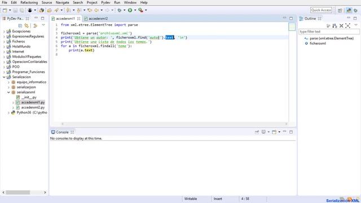
Task: Click the collapse all X icon in Outline
Action: [x=341, y=25]
